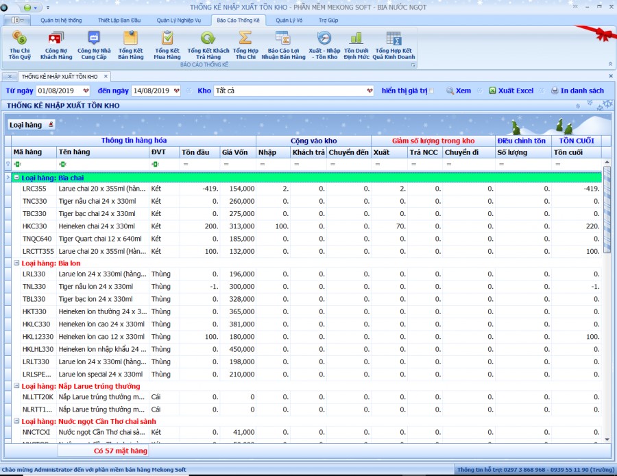Select the row code HKL12330
Screen dimensions: 617x476
(38, 336)
